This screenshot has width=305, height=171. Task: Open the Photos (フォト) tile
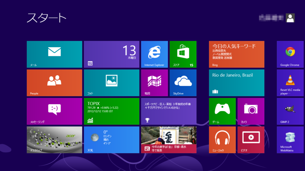click(111, 83)
